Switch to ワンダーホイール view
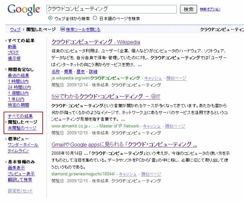 tap(23, 145)
